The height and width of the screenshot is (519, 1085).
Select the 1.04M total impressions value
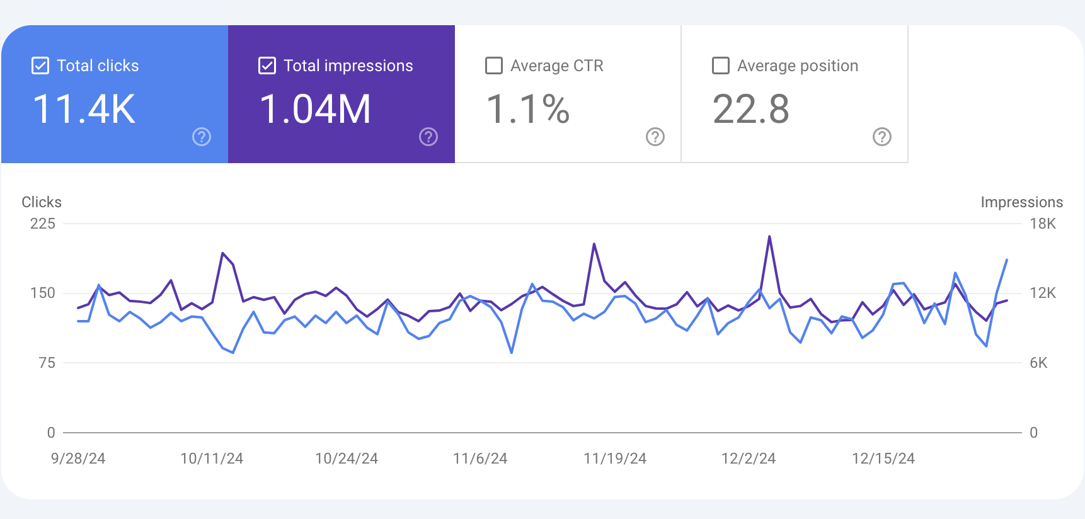(x=315, y=109)
